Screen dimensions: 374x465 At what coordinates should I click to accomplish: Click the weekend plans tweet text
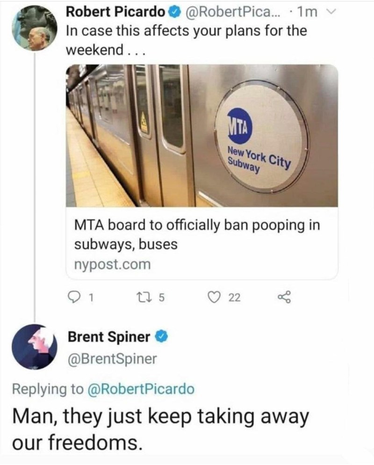187,41
